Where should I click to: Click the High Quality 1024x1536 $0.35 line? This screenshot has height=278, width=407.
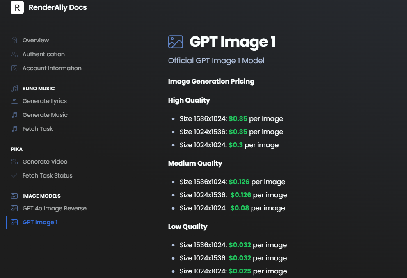click(231, 132)
